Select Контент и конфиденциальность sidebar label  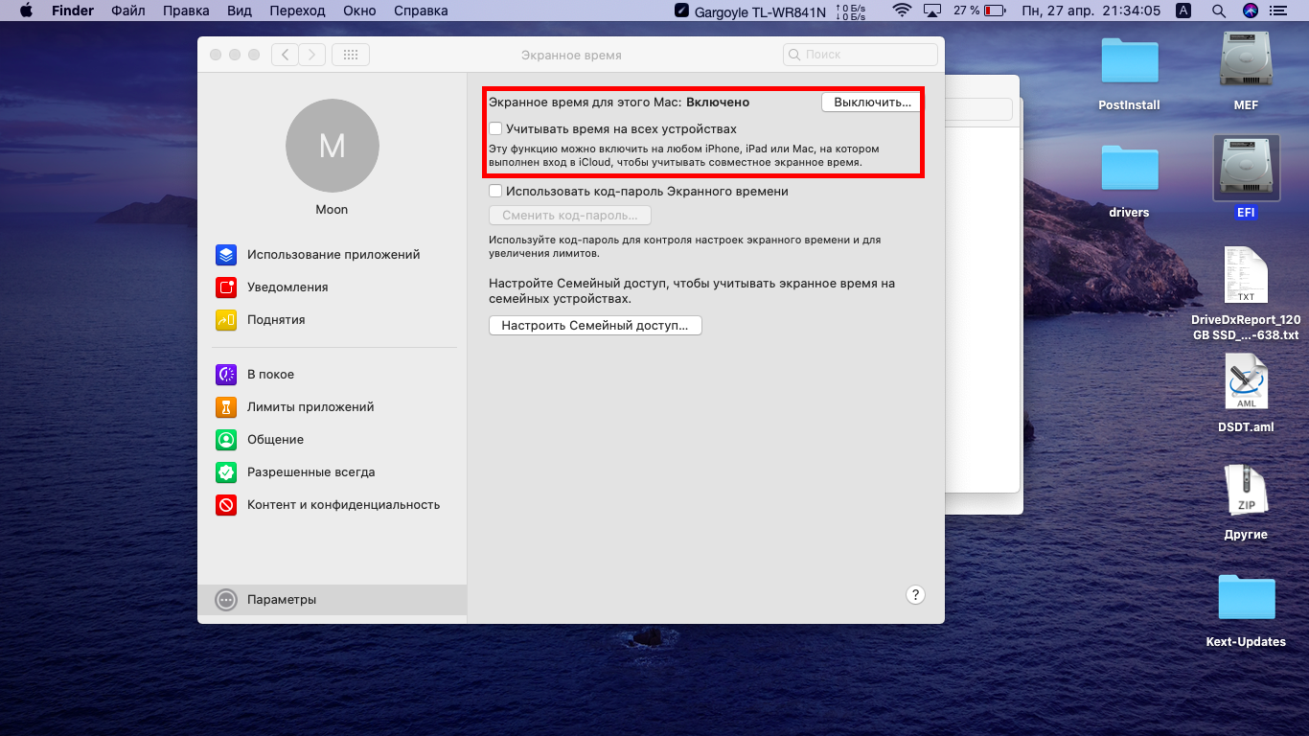pyautogui.click(x=343, y=505)
